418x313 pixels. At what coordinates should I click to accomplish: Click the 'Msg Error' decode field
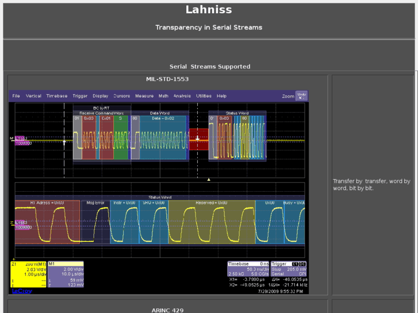95,222
